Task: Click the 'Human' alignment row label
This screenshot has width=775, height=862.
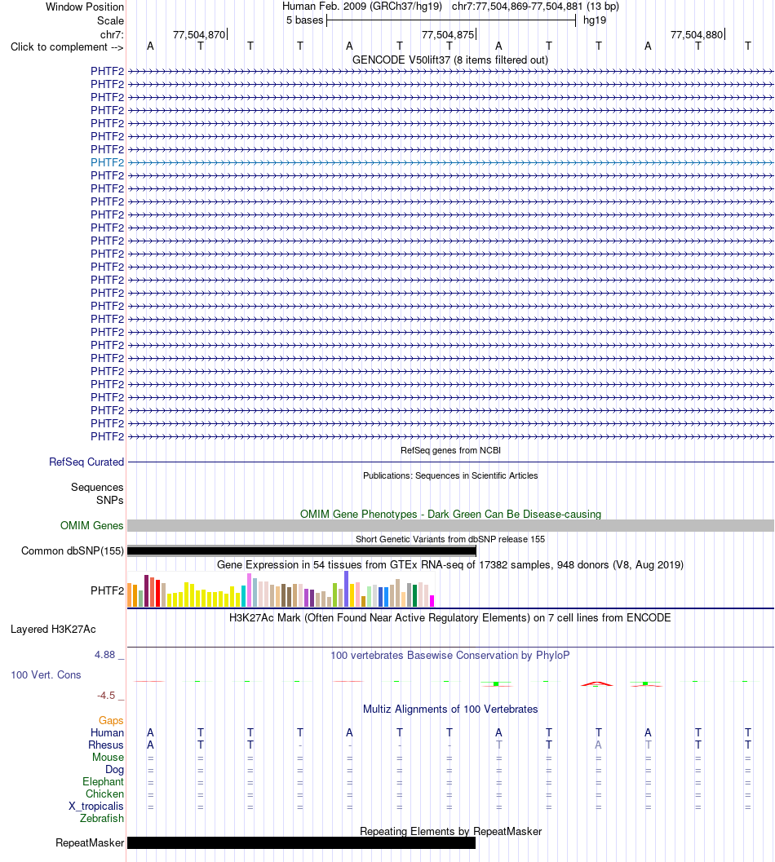Action: (107, 733)
